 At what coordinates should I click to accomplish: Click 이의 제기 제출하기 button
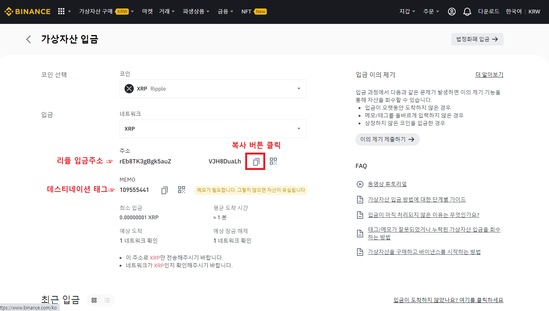tap(387, 140)
